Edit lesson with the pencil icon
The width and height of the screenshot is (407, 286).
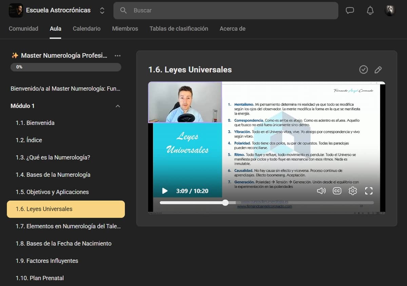click(378, 70)
